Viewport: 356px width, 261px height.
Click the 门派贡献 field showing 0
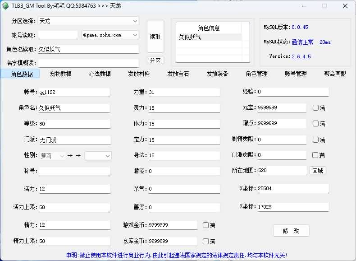tap(282, 155)
